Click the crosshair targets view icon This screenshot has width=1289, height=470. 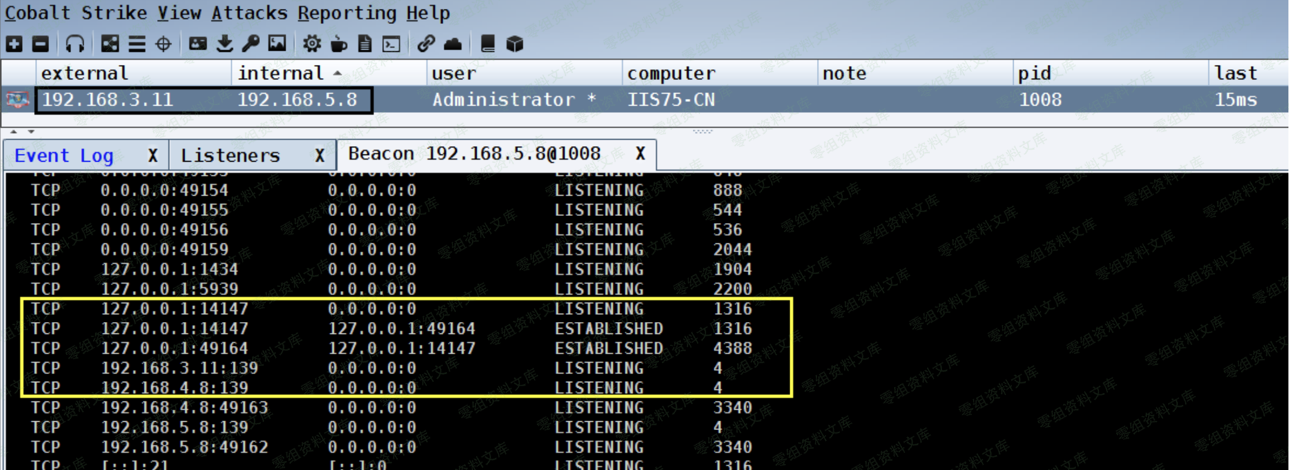click(x=163, y=44)
